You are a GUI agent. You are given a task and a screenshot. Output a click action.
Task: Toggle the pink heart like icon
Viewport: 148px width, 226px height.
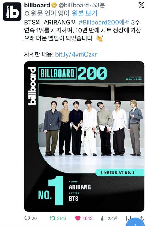pos(78,218)
